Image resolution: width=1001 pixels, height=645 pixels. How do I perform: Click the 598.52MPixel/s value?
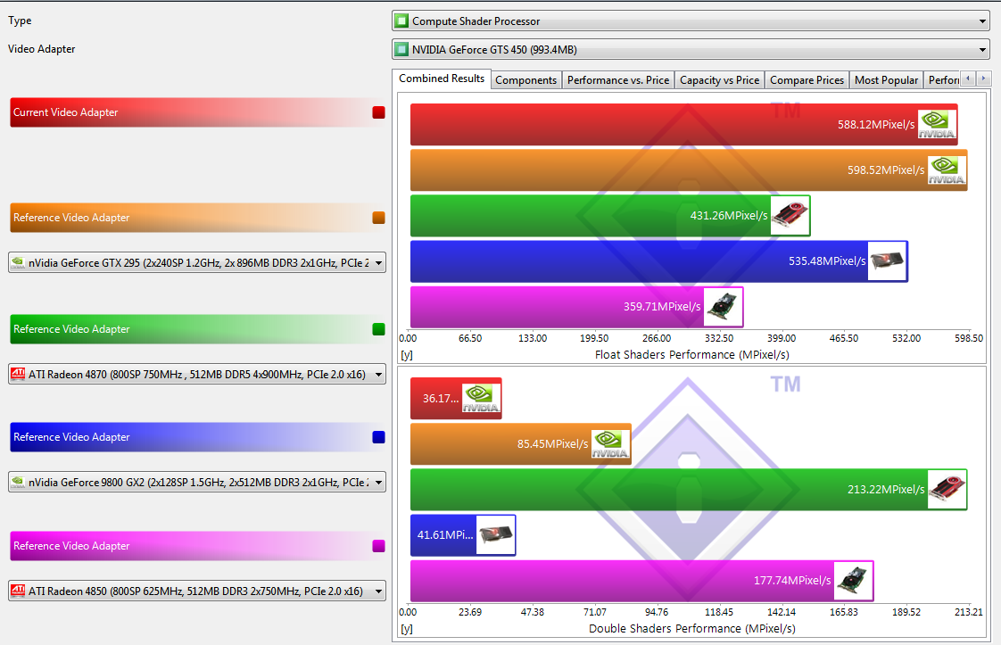[x=886, y=170]
